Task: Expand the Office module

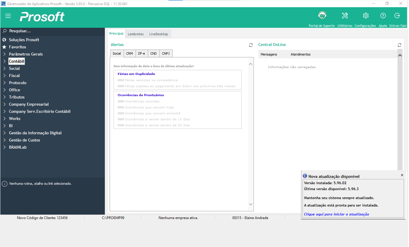Action: pos(4,90)
